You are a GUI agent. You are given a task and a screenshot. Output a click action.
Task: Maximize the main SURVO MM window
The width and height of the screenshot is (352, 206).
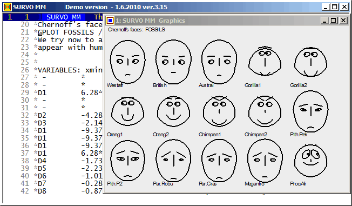335,7
